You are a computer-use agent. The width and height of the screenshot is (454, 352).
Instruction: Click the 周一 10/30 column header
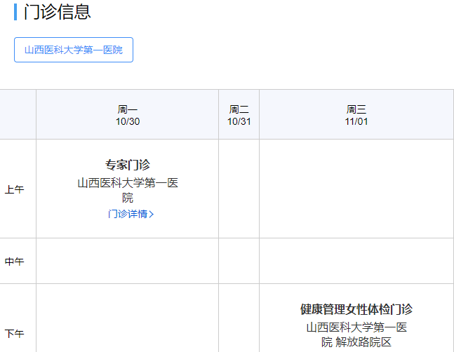click(x=128, y=115)
